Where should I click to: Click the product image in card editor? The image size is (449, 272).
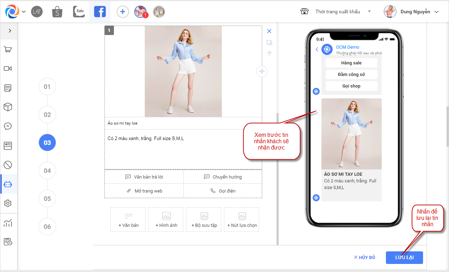[183, 71]
